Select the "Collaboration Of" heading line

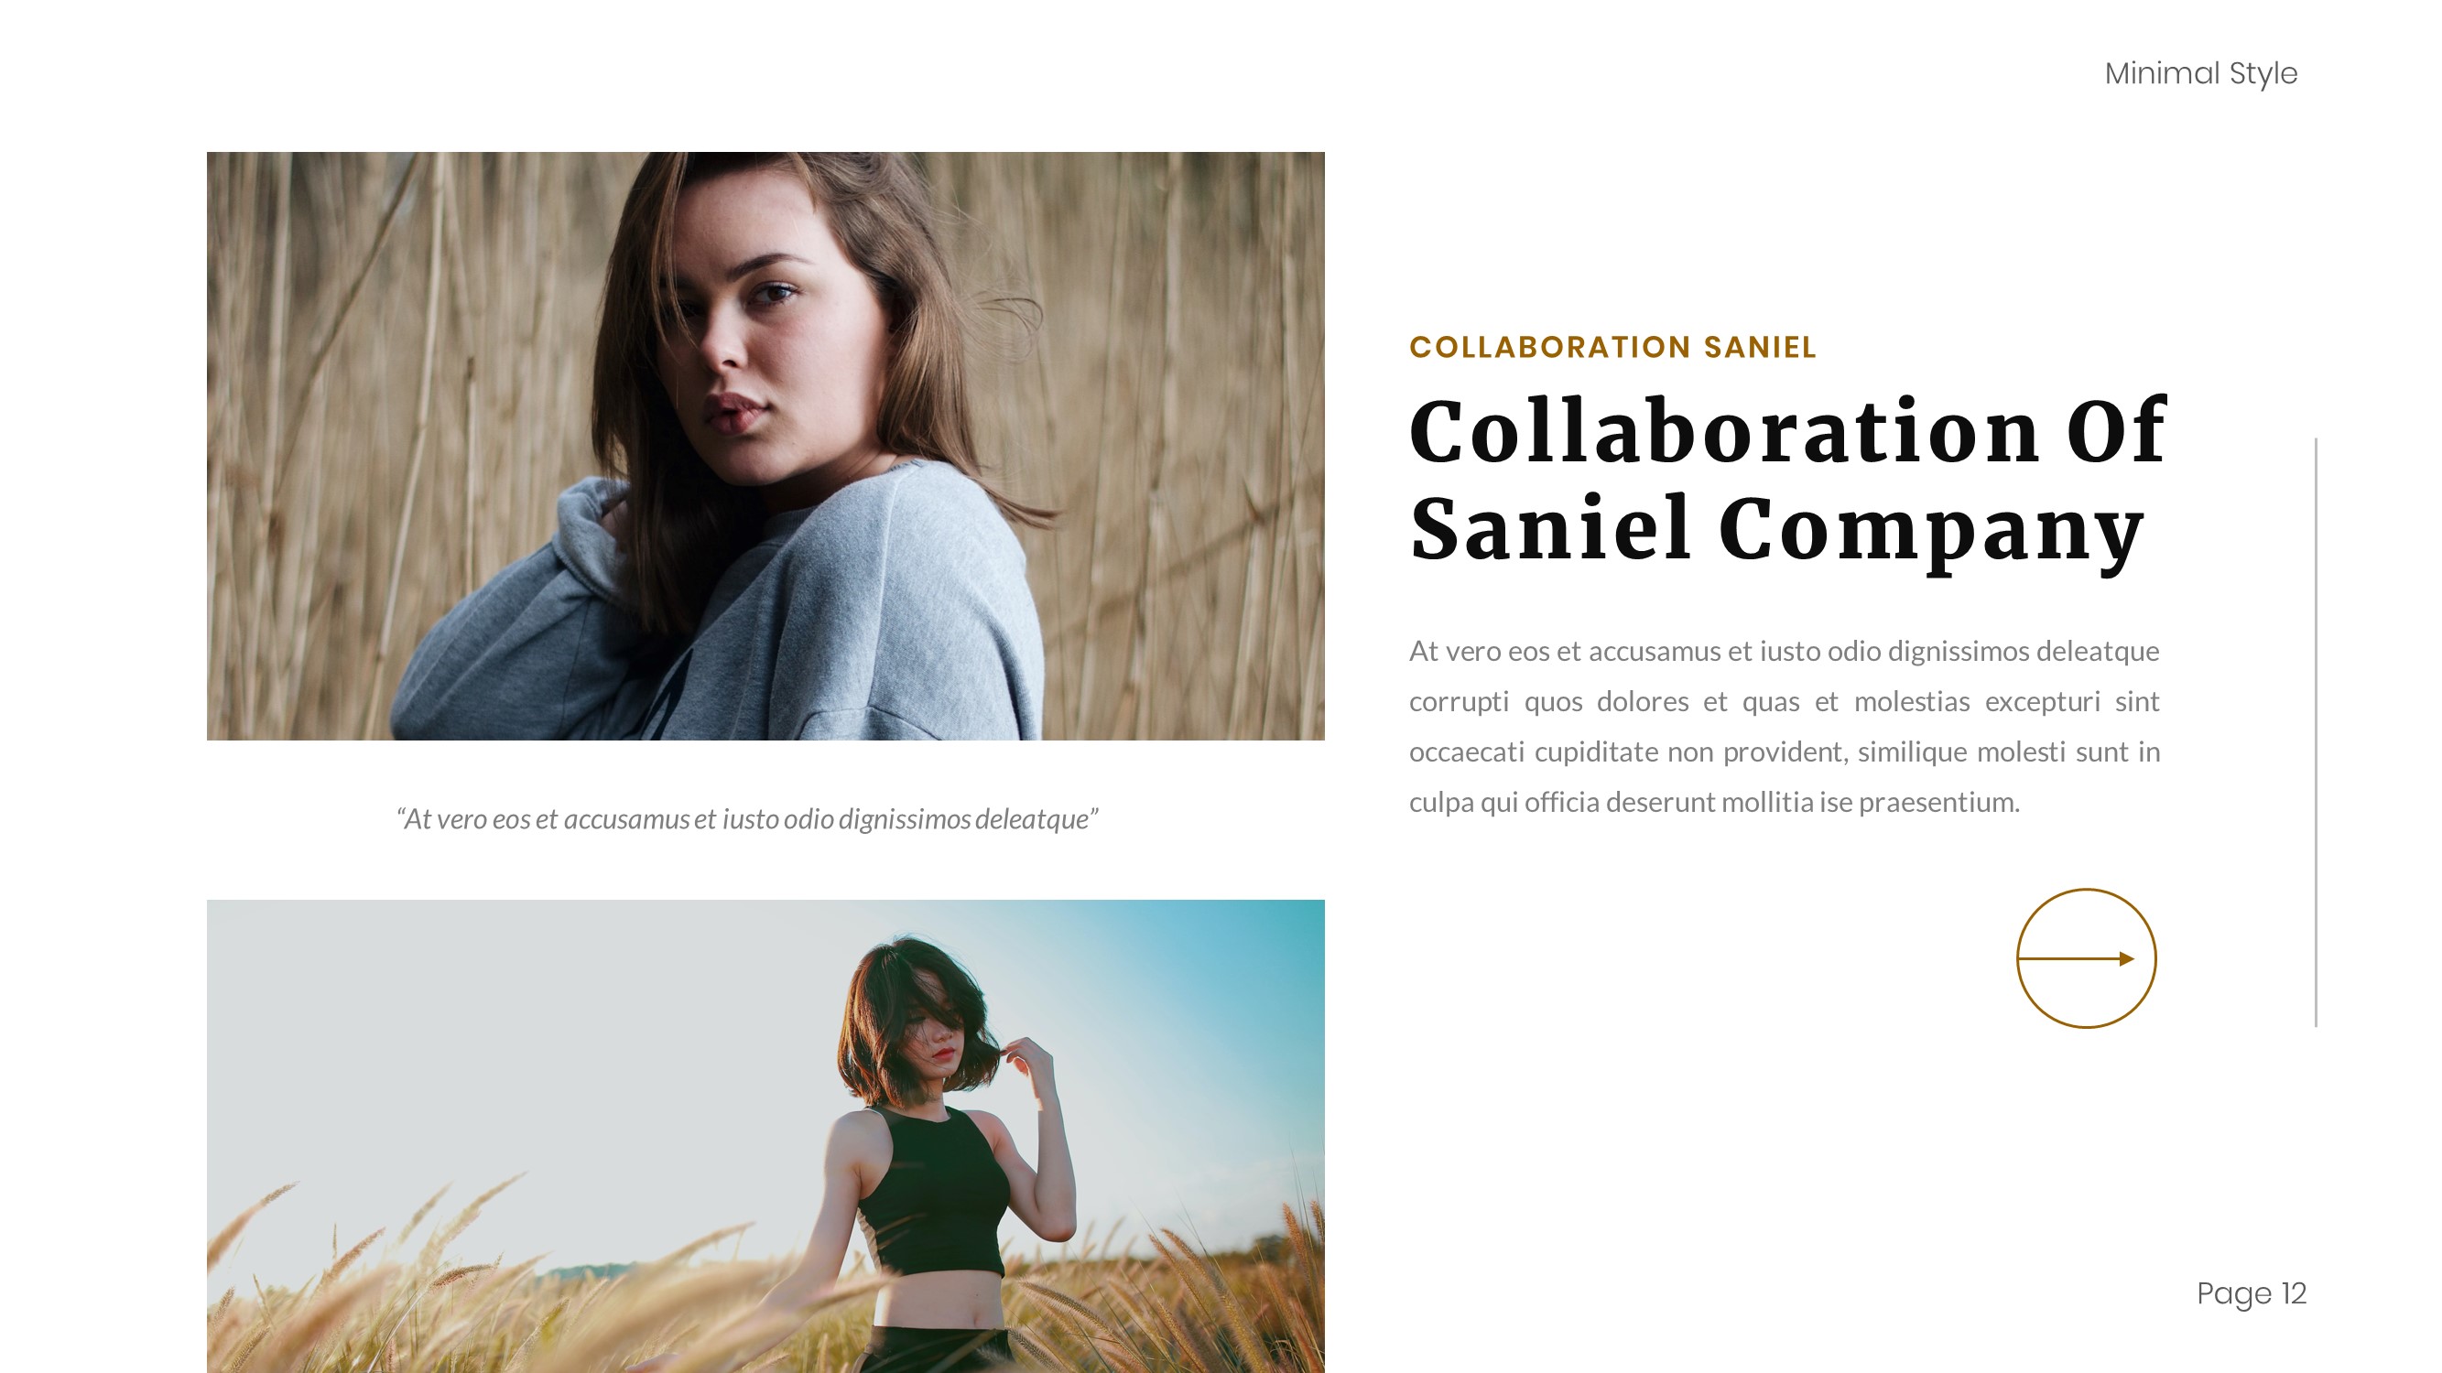click(x=1788, y=431)
